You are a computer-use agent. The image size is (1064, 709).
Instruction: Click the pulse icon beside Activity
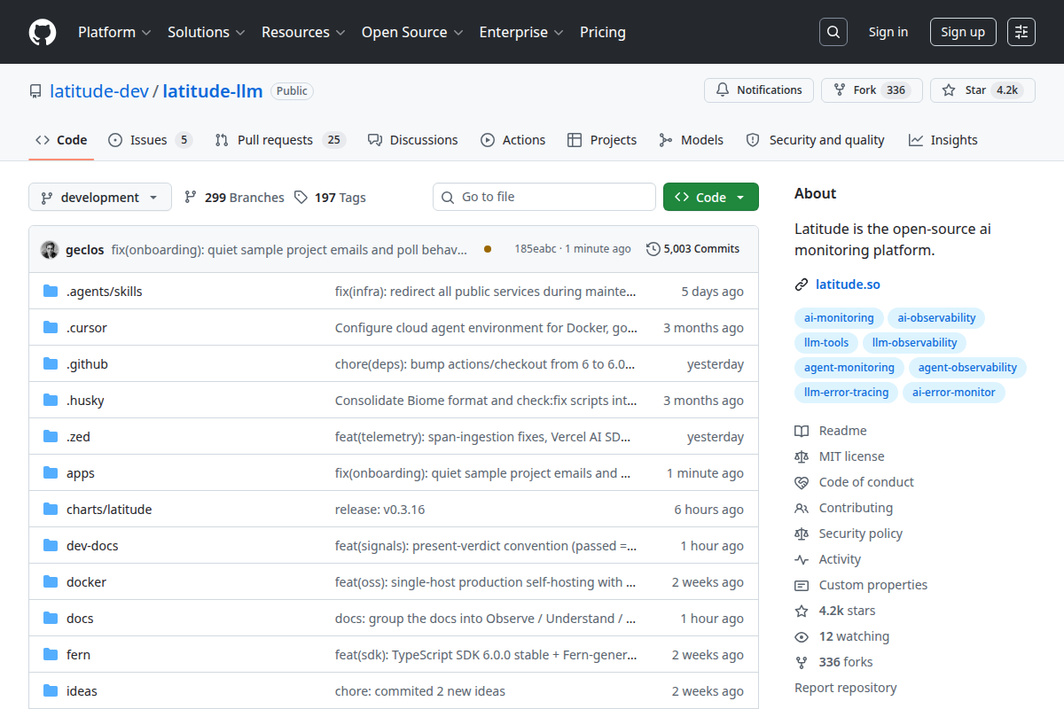[802, 559]
